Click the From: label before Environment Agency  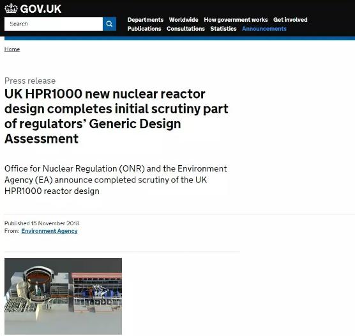click(x=12, y=231)
